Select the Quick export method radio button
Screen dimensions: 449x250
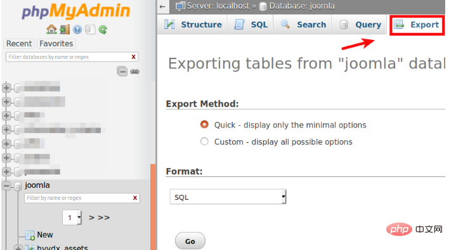[204, 124]
